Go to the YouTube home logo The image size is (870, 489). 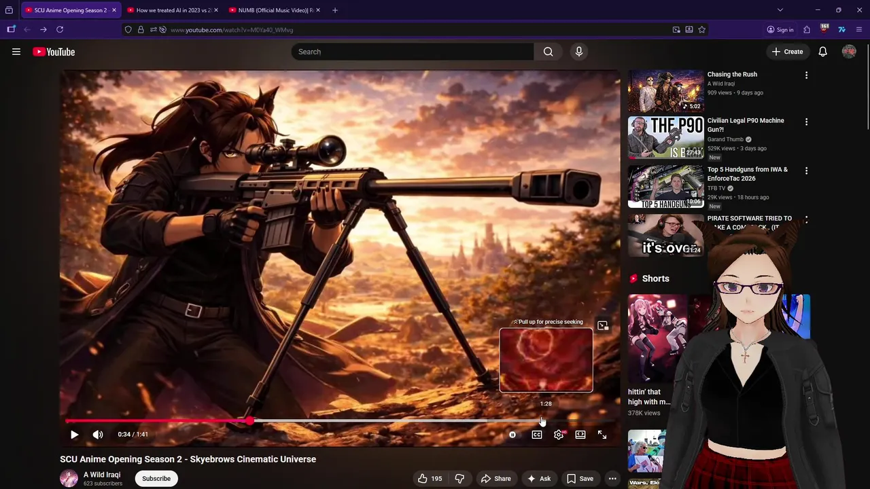54,52
